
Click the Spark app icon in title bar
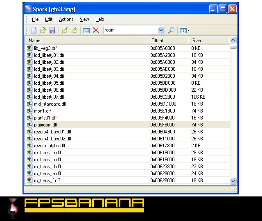point(28,9)
